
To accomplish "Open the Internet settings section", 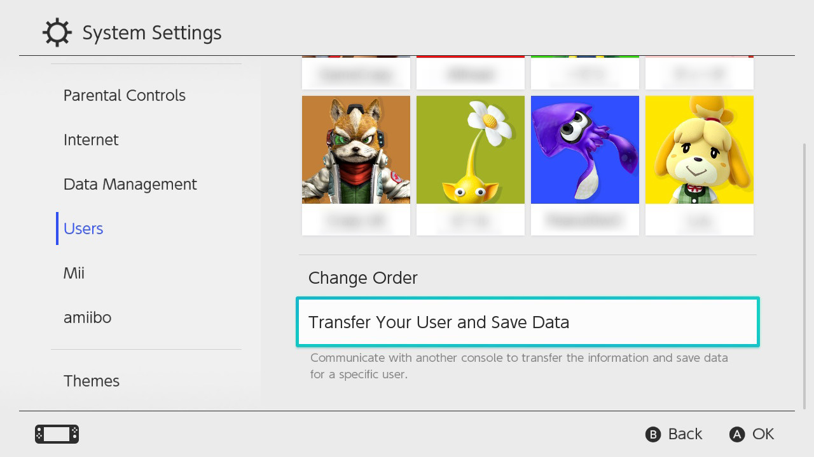I will coord(91,140).
